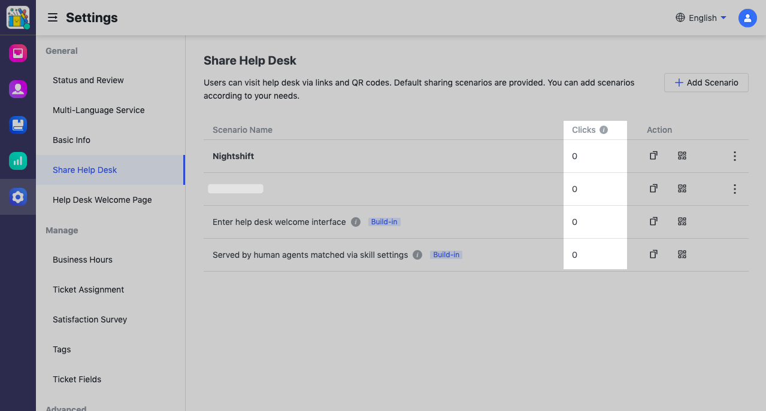766x411 pixels.
Task: Open the Settings gear in the left sidebar
Action: click(17, 197)
